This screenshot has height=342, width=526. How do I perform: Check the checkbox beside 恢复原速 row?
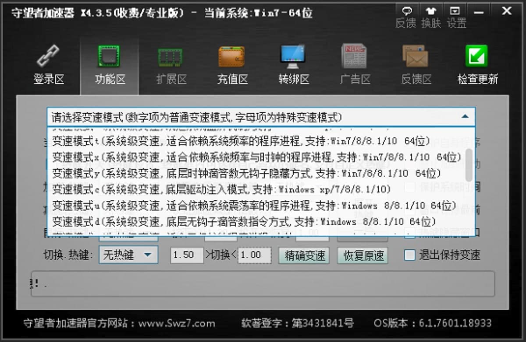pos(410,233)
